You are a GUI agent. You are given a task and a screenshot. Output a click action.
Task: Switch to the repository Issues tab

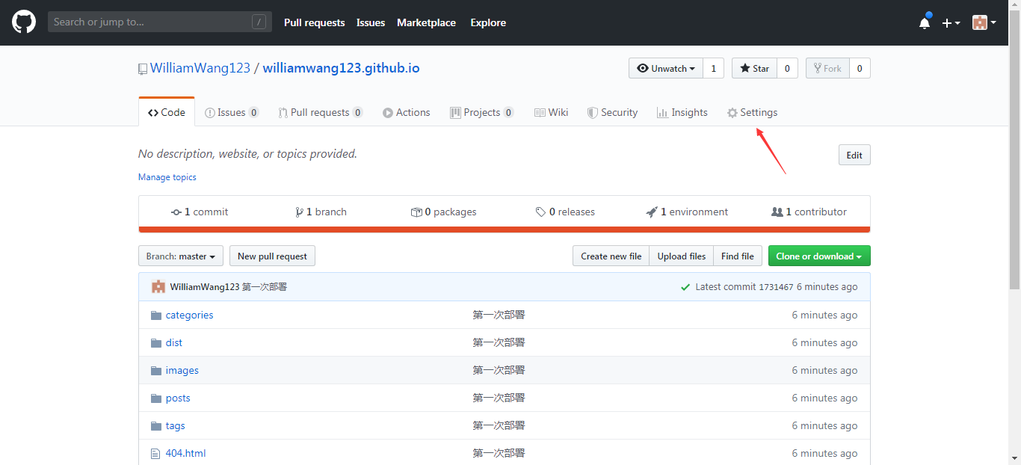[232, 112]
